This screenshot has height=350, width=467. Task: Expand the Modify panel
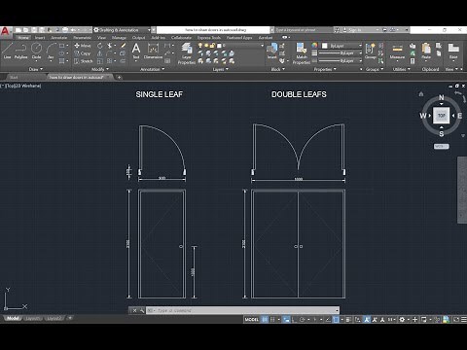100,69
